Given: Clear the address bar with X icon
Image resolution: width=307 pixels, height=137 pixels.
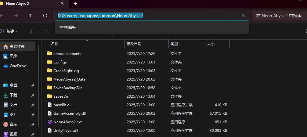Looking at the screenshot, I should click(x=243, y=16).
